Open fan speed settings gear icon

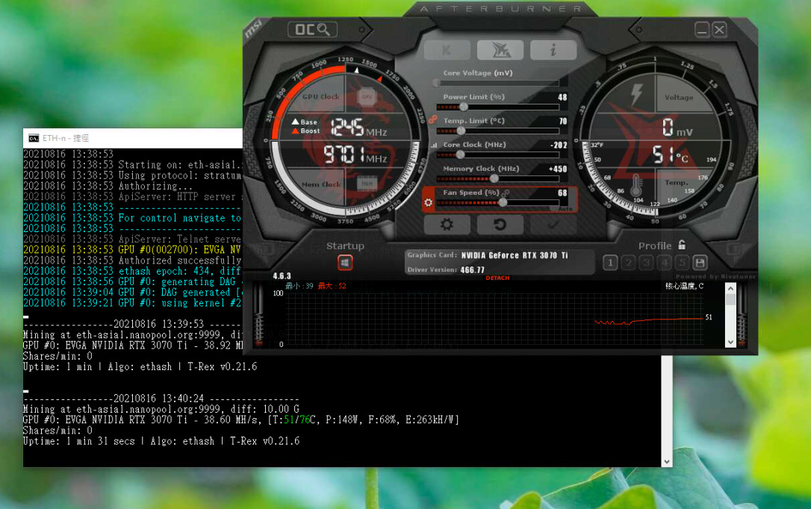pyautogui.click(x=428, y=202)
